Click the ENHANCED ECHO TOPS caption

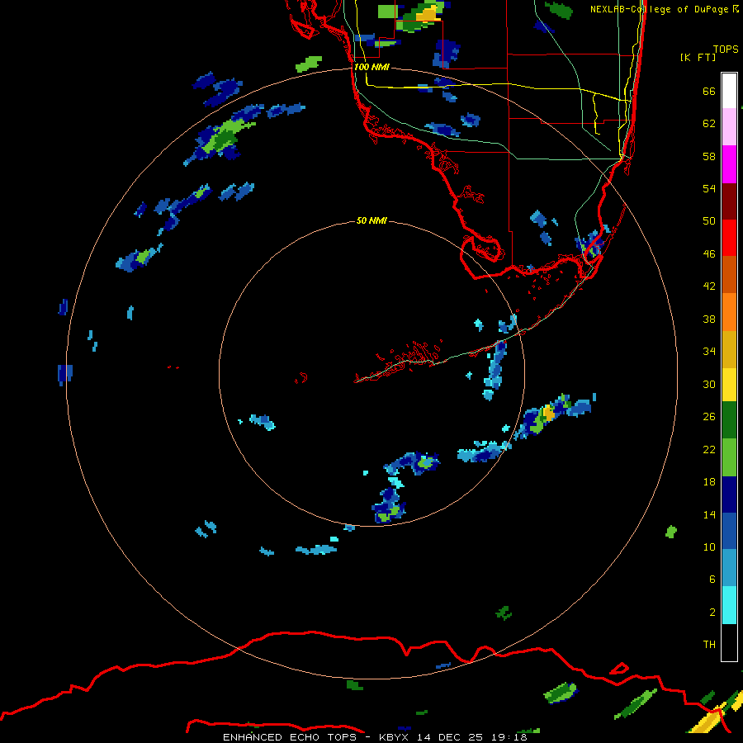click(x=290, y=737)
